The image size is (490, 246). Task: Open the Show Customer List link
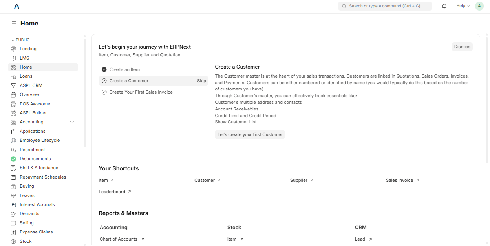236,122
